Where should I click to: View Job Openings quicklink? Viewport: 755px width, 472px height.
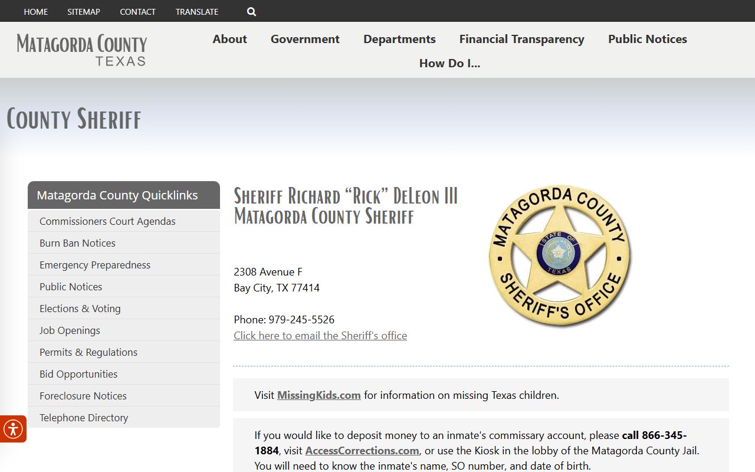pos(124,330)
